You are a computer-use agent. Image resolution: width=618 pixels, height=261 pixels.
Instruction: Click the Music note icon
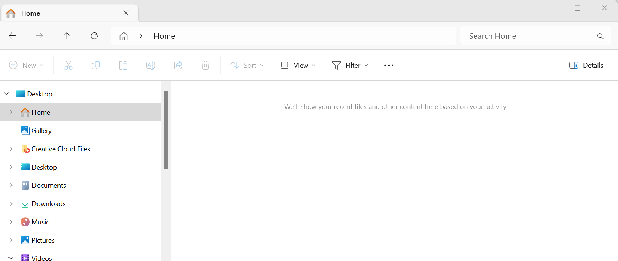[25, 222]
